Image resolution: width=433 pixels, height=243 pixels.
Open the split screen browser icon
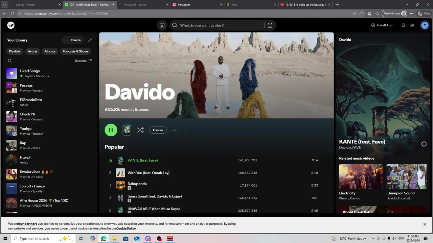(355, 13)
